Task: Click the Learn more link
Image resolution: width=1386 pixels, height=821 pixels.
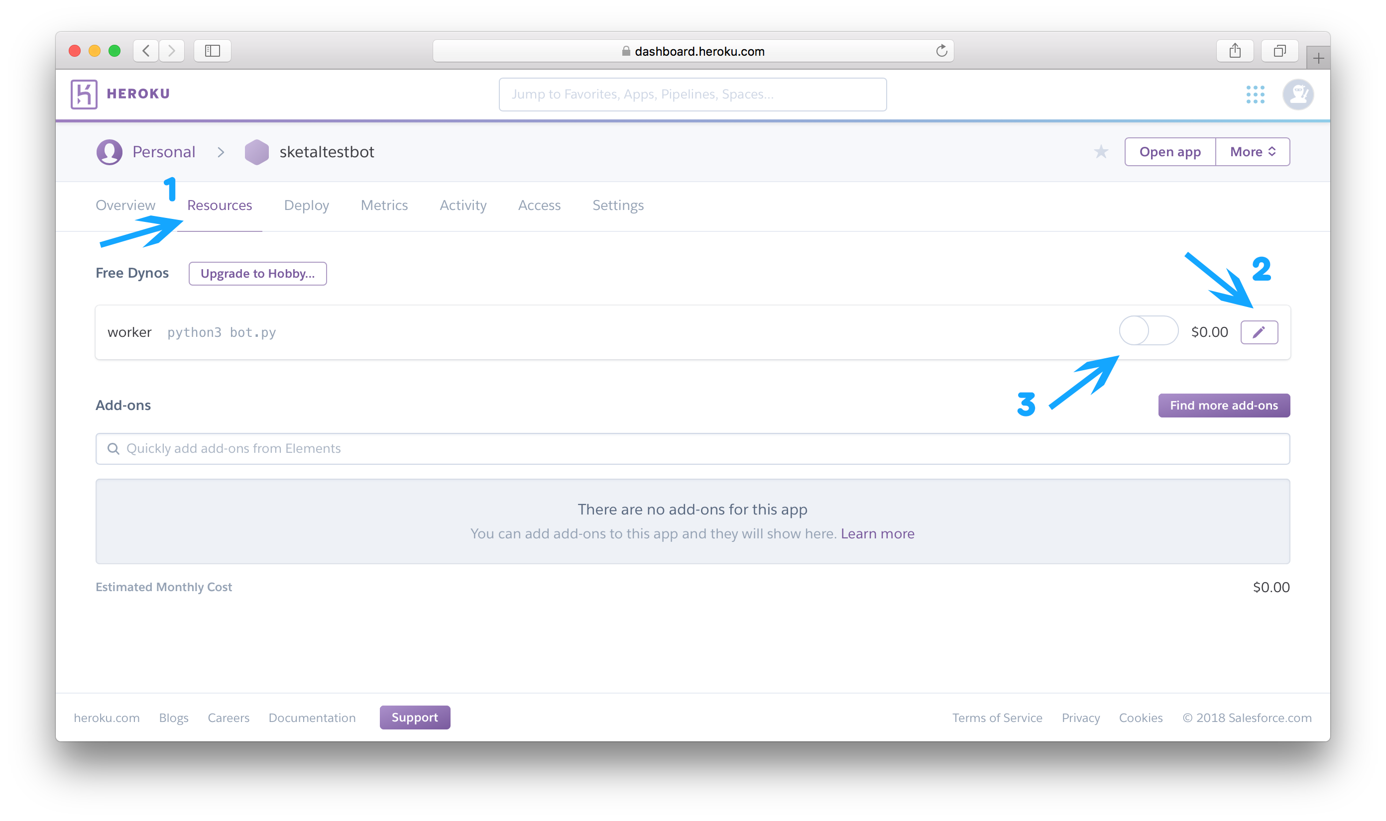Action: click(x=879, y=533)
